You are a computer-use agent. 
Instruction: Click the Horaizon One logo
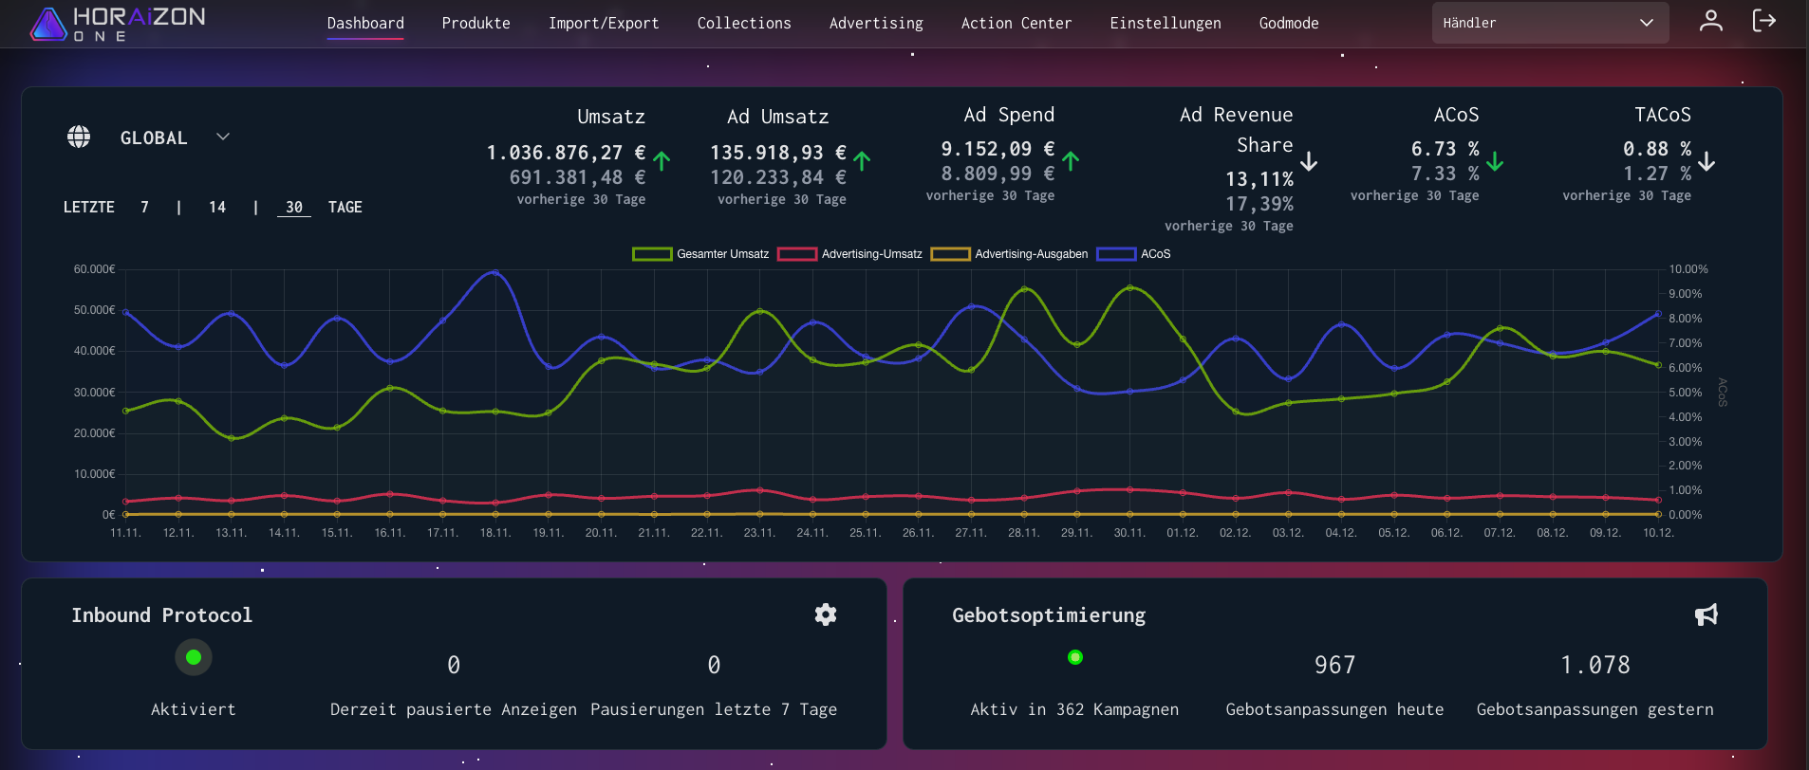coord(118,24)
